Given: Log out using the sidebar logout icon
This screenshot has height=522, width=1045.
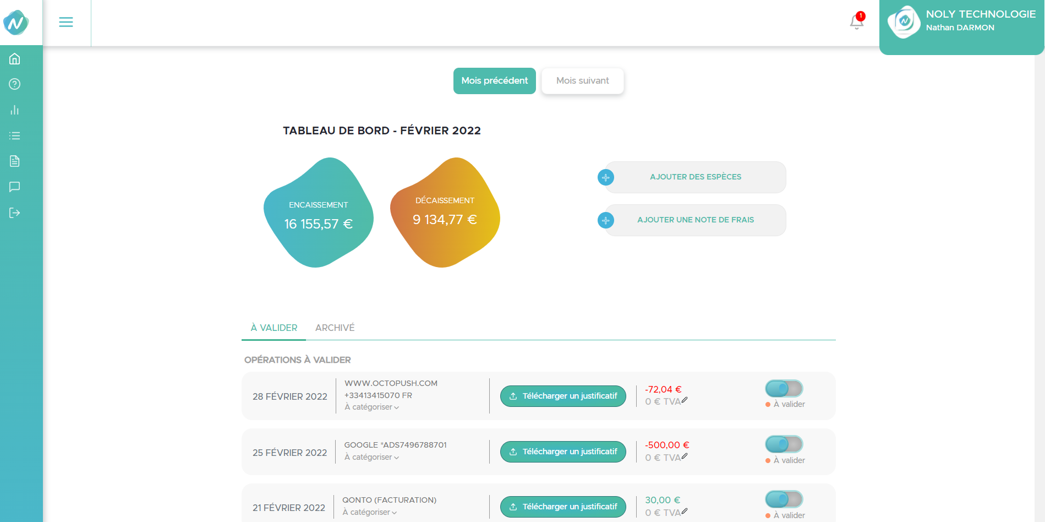Looking at the screenshot, I should 14,213.
